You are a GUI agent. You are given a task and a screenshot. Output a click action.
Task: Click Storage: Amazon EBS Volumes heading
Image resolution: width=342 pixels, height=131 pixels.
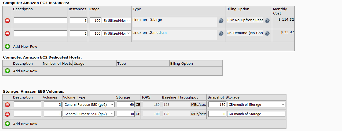pos(34,91)
